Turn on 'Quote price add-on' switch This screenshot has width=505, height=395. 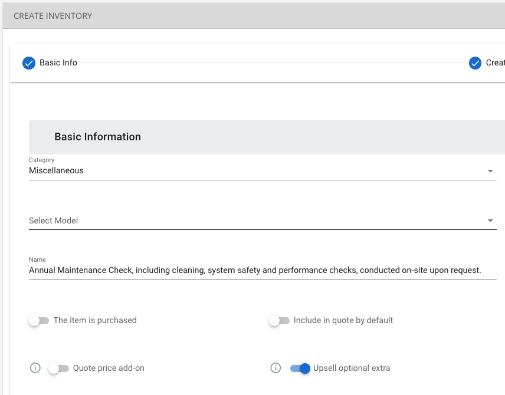pos(58,368)
